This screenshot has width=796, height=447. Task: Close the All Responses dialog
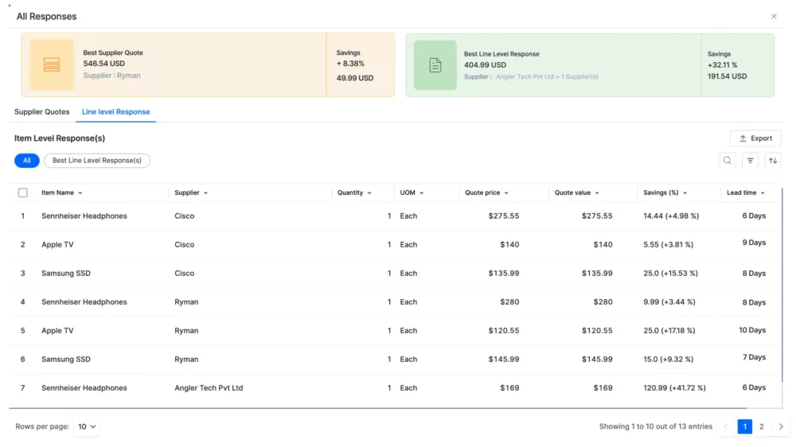(x=774, y=16)
